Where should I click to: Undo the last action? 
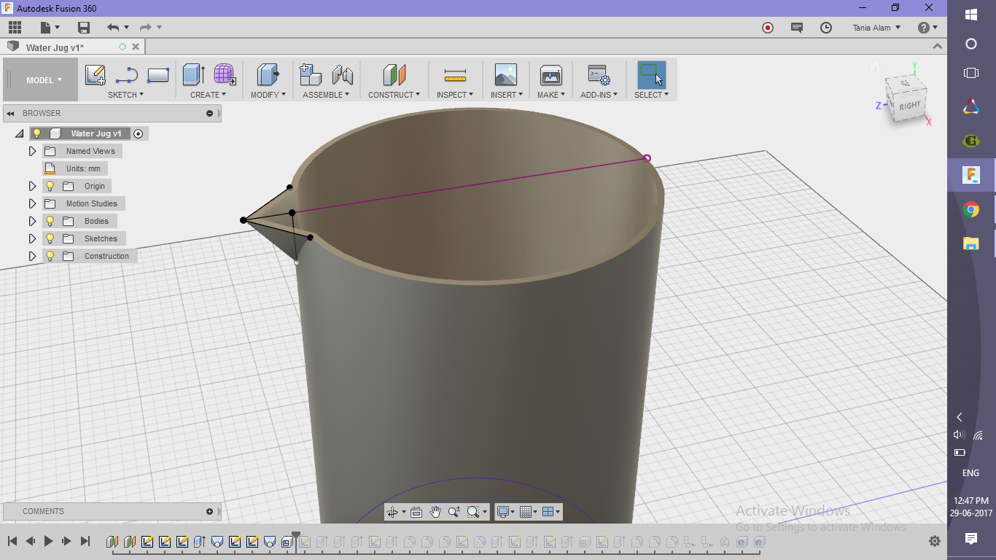tap(113, 28)
